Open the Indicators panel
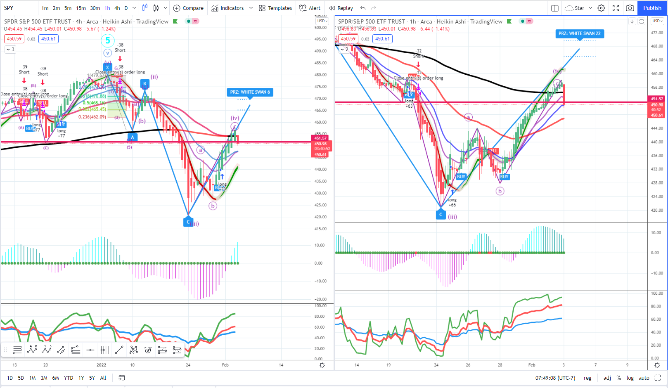The height and width of the screenshot is (388, 668). pos(228,8)
